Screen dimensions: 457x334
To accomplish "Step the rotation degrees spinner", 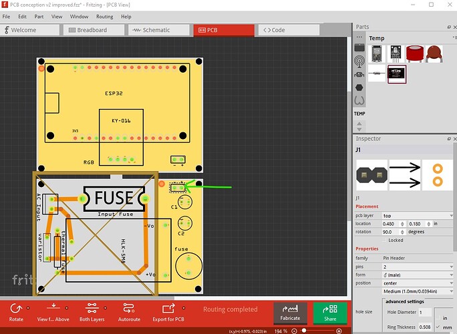I will coord(402,232).
